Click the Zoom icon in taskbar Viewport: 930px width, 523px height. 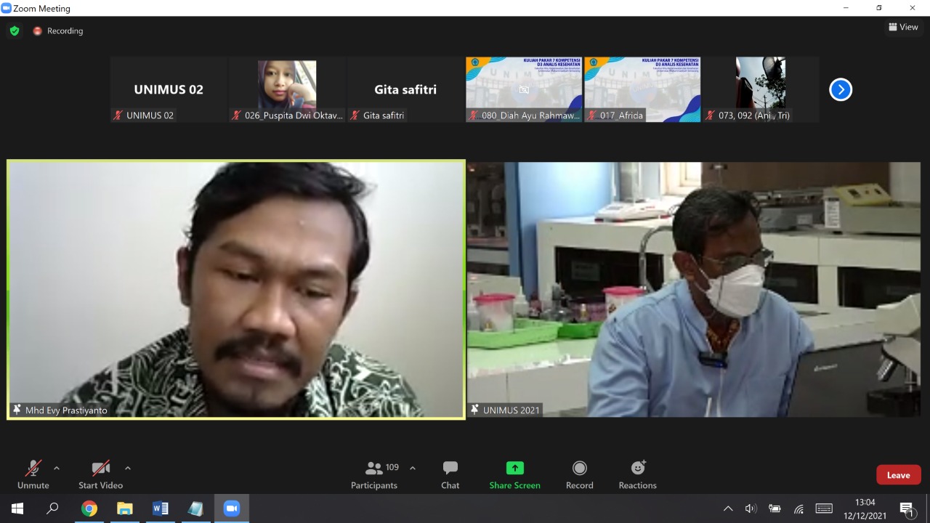tap(232, 508)
